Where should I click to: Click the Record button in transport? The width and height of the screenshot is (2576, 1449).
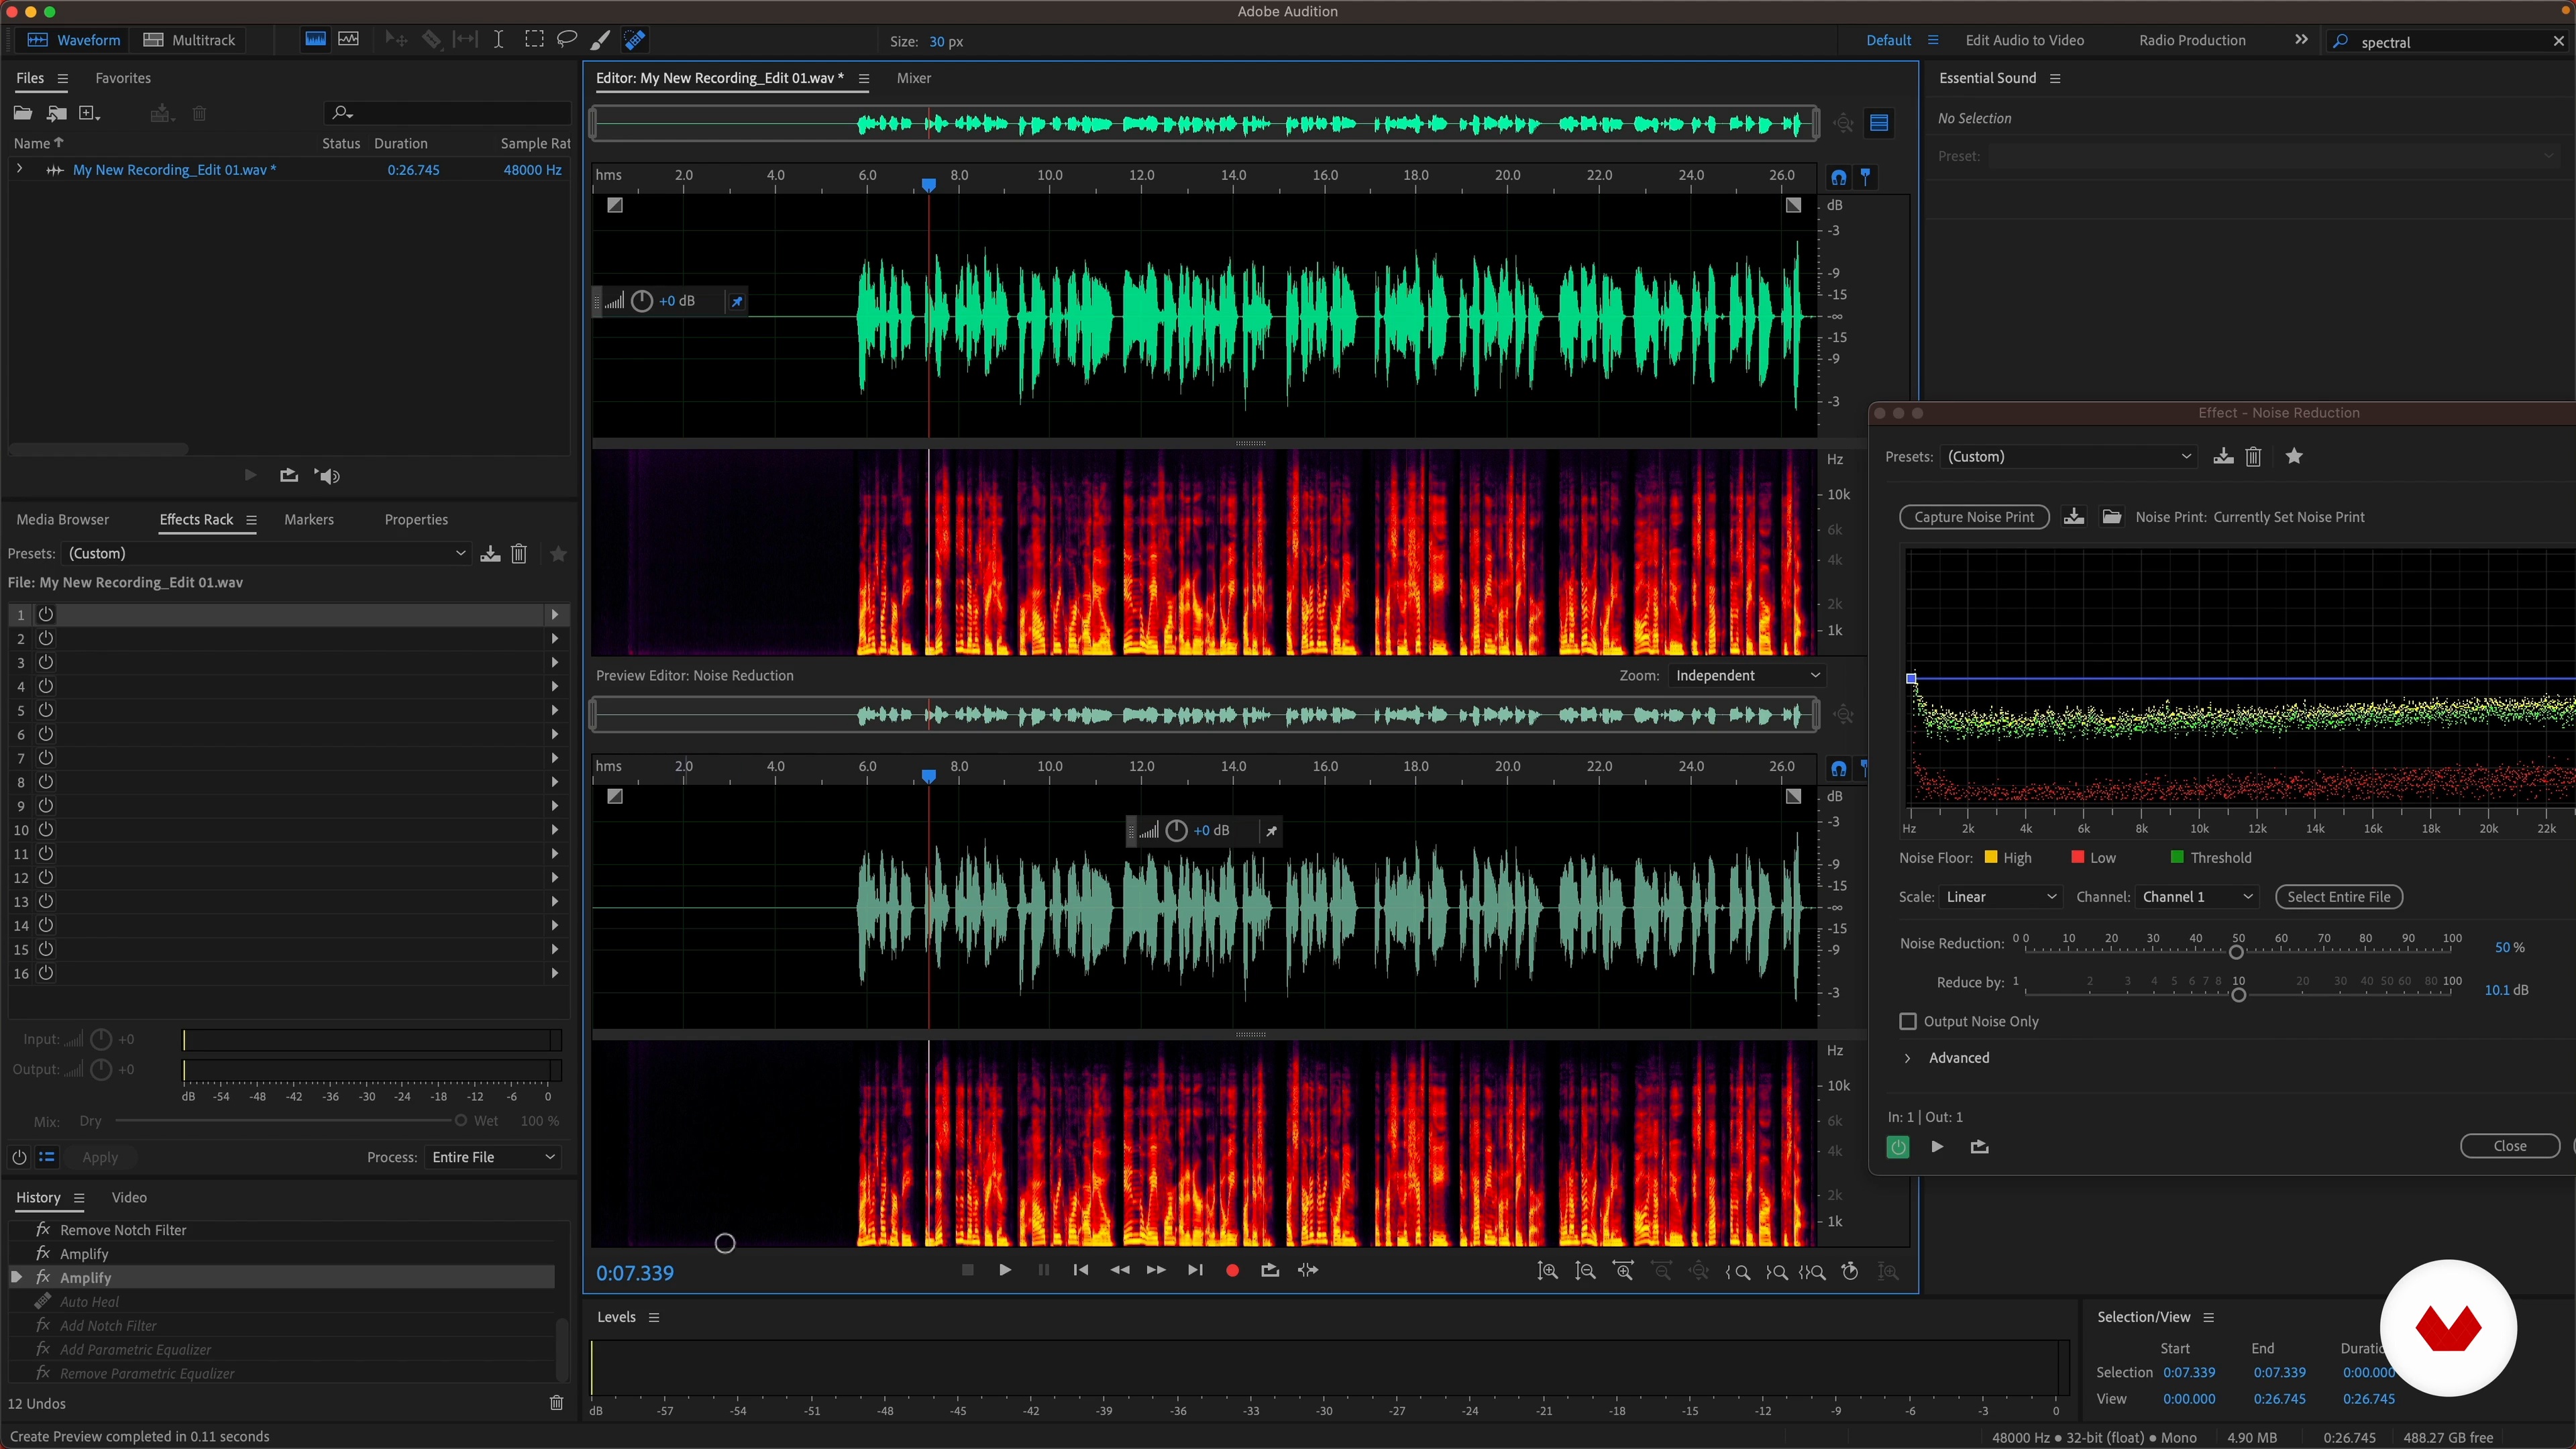click(1232, 1270)
